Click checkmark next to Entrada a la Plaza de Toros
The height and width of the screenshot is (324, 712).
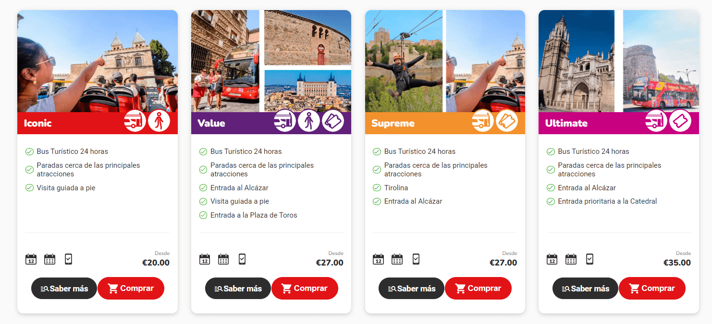click(x=203, y=215)
